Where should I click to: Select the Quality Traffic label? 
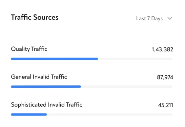pos(29,49)
